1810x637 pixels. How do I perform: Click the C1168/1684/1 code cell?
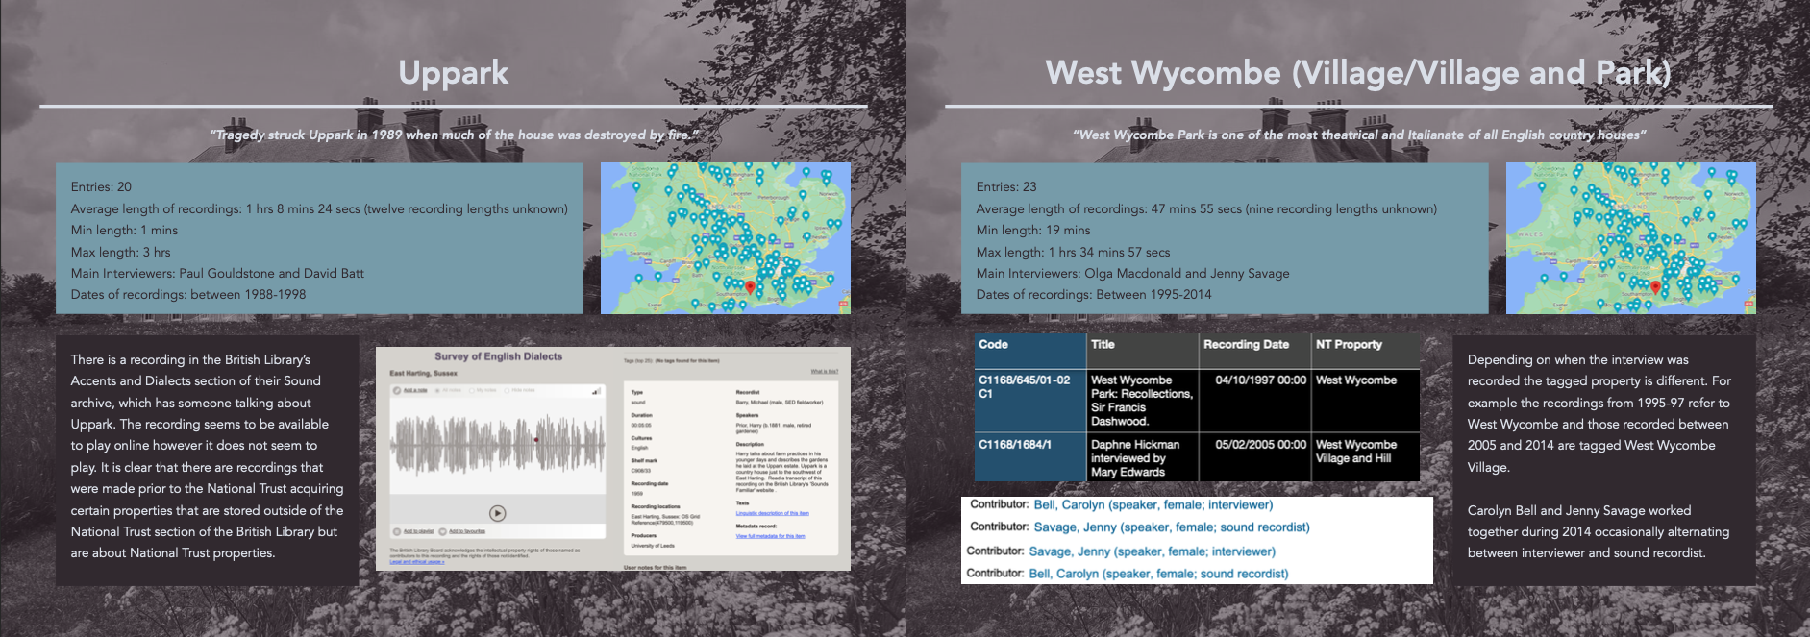[1015, 445]
